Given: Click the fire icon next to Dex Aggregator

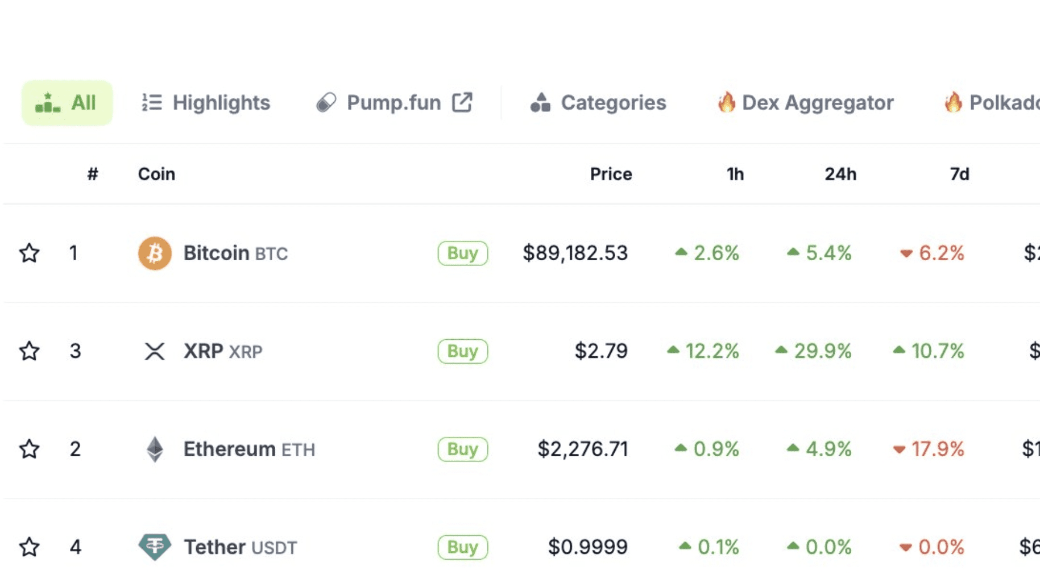Looking at the screenshot, I should [726, 102].
